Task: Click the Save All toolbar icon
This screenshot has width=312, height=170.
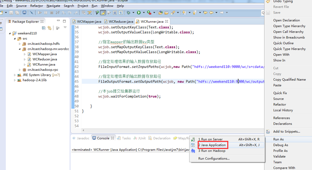Action: coord(17,13)
